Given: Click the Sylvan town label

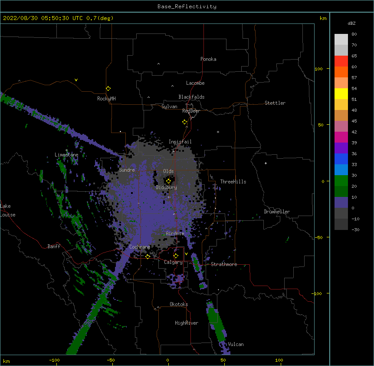Looking at the screenshot, I should pos(169,106).
